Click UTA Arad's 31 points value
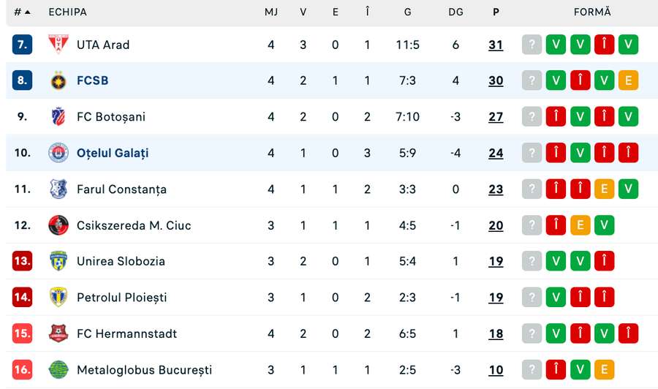 tap(496, 45)
